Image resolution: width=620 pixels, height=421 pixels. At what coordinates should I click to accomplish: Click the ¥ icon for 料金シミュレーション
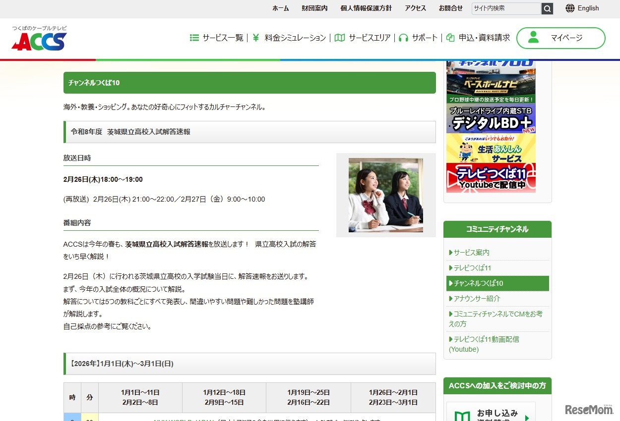pyautogui.click(x=256, y=37)
